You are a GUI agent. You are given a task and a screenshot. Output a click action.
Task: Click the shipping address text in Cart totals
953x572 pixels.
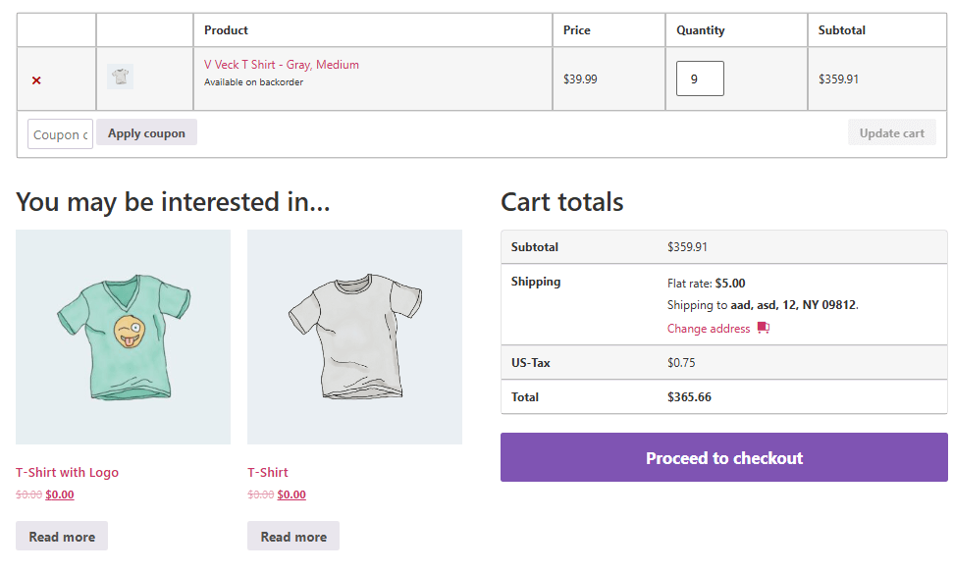793,305
